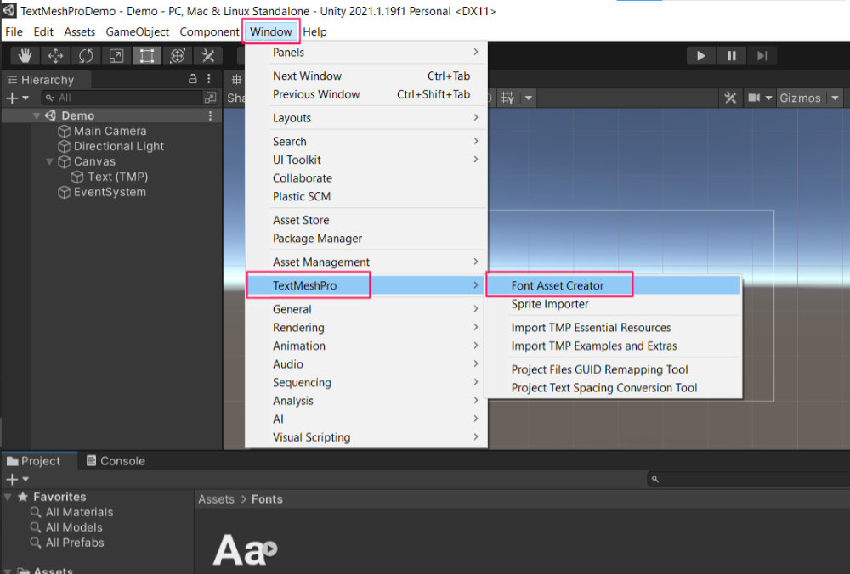Expand the Layouts submenu
Screen dimensions: 850x574
point(366,118)
